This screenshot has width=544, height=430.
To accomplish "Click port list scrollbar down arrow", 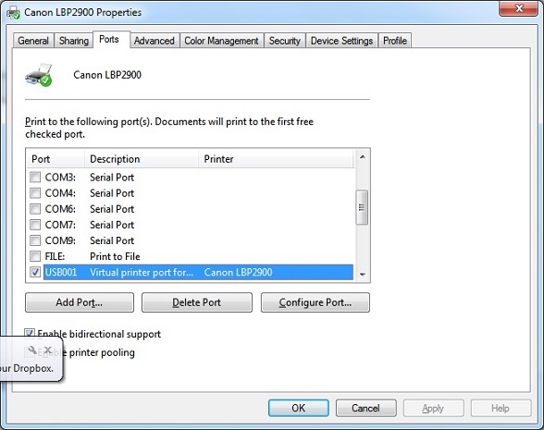I will pos(363,275).
